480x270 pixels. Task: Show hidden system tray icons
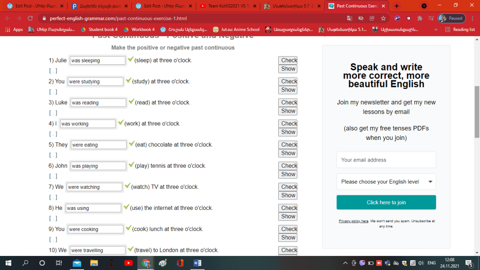345,263
